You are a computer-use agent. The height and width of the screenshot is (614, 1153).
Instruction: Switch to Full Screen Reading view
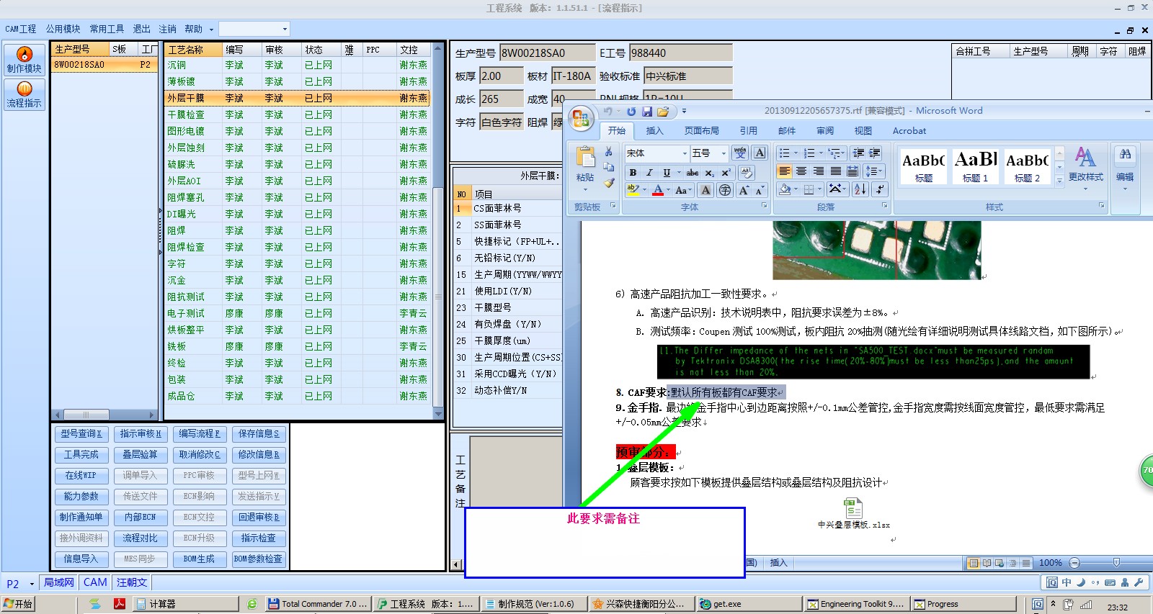(987, 563)
